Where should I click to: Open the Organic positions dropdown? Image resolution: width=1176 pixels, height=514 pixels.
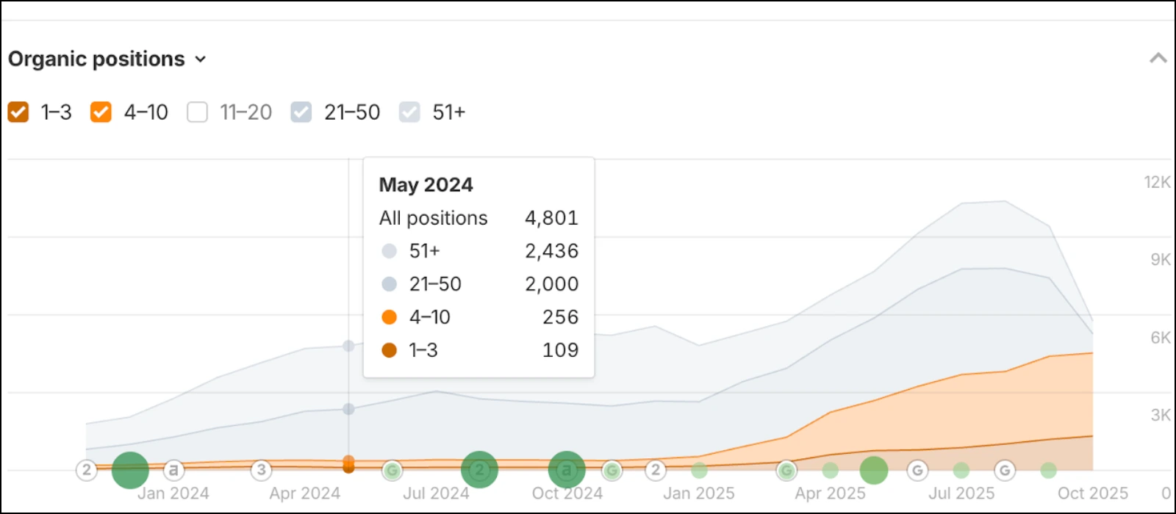pyautogui.click(x=201, y=59)
